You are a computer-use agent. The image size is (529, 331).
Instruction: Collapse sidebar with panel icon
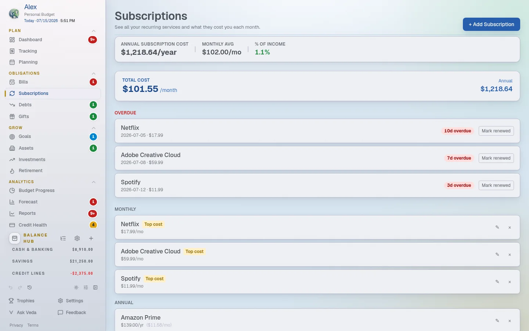[x=95, y=288]
